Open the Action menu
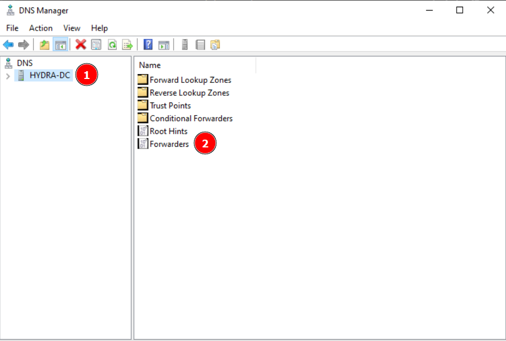The height and width of the screenshot is (341, 506). coord(41,28)
